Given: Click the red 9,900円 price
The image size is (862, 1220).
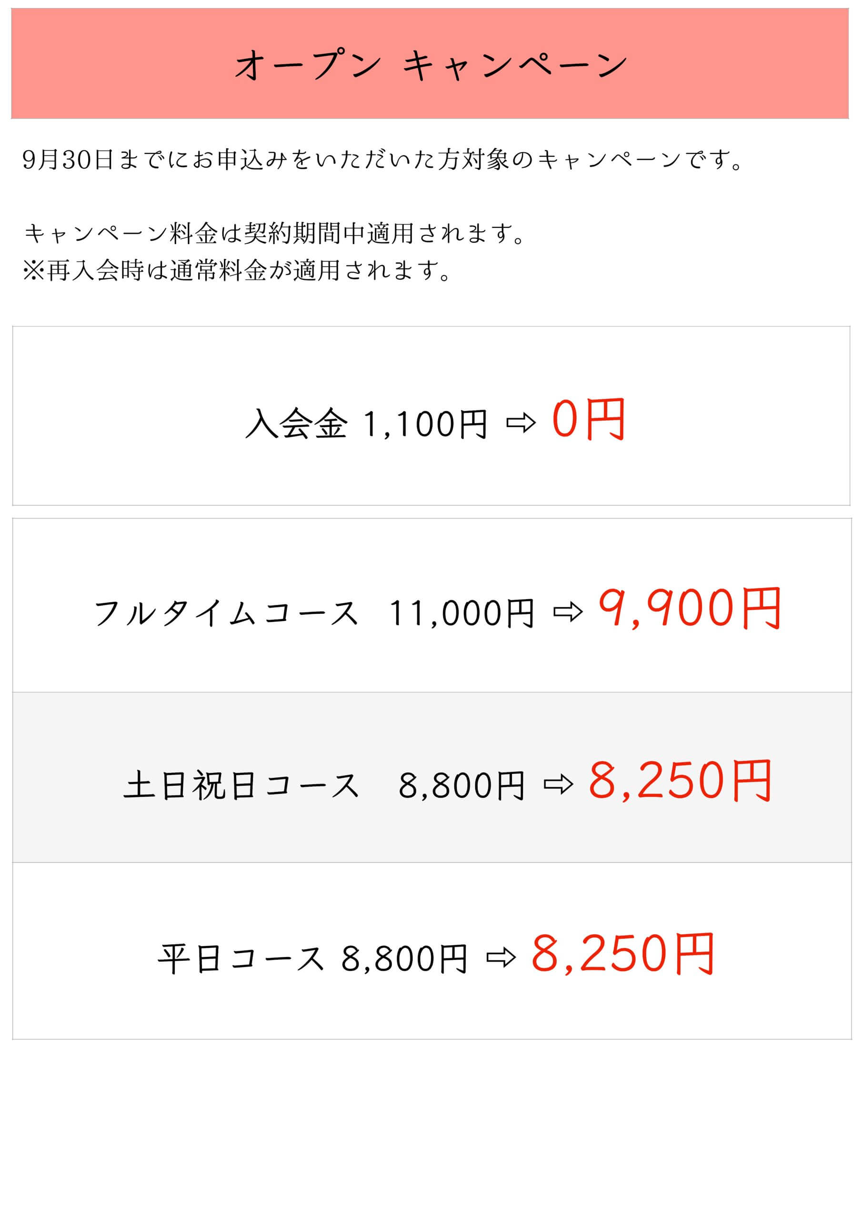Looking at the screenshot, I should pos(690,609).
